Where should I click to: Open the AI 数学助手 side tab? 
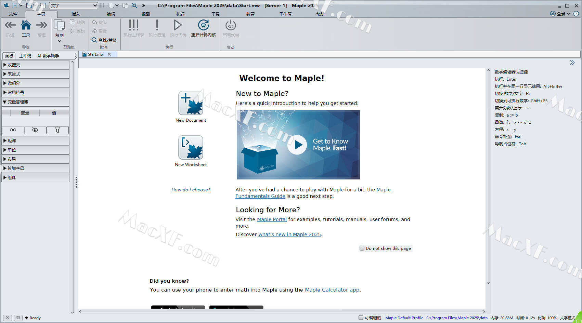click(48, 56)
